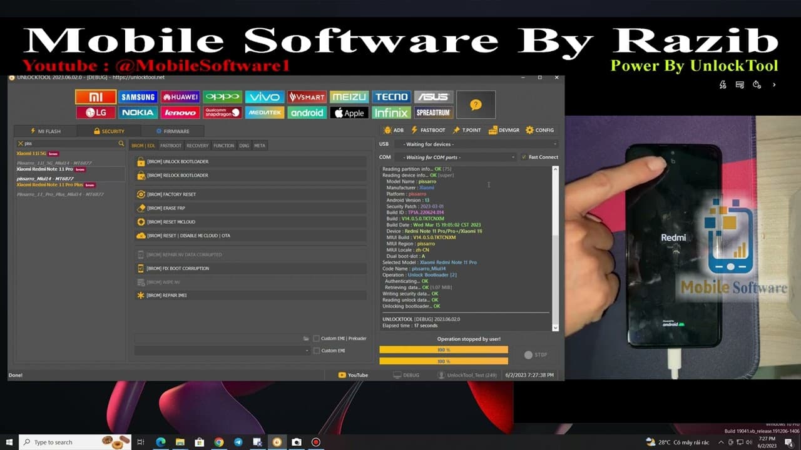Select the BROM | EDL tab
The width and height of the screenshot is (801, 450).
point(143,146)
